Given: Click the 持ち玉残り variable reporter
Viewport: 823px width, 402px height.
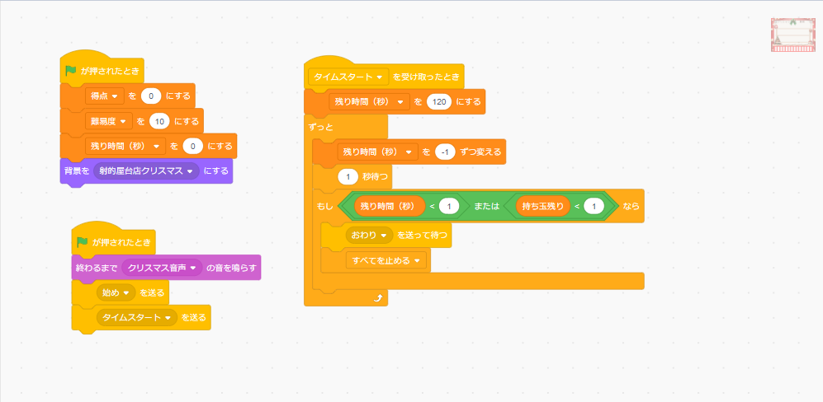Looking at the screenshot, I should pyautogui.click(x=542, y=206).
